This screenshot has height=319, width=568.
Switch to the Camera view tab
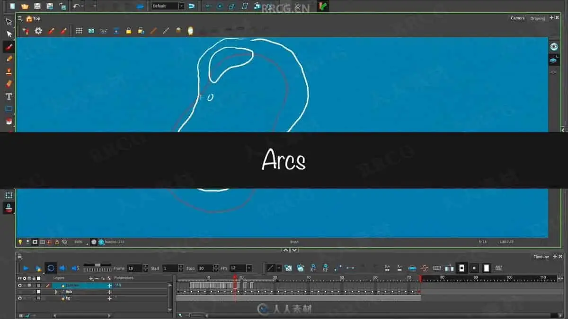click(x=517, y=18)
